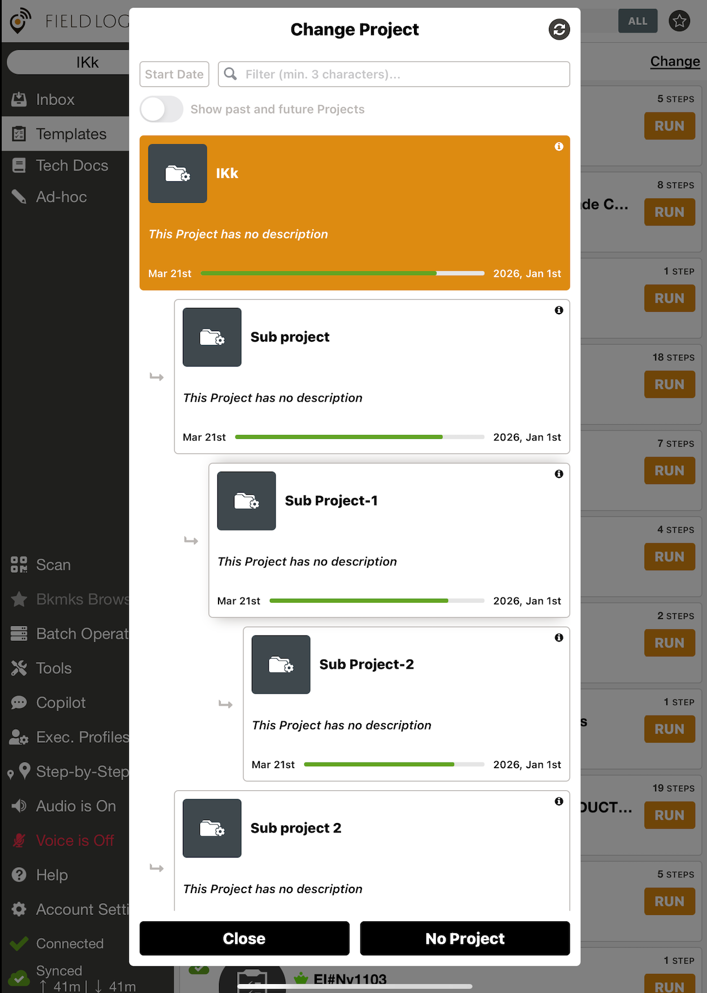Click the Sub Project-1 folder icon
This screenshot has width=707, height=993.
[x=246, y=501]
